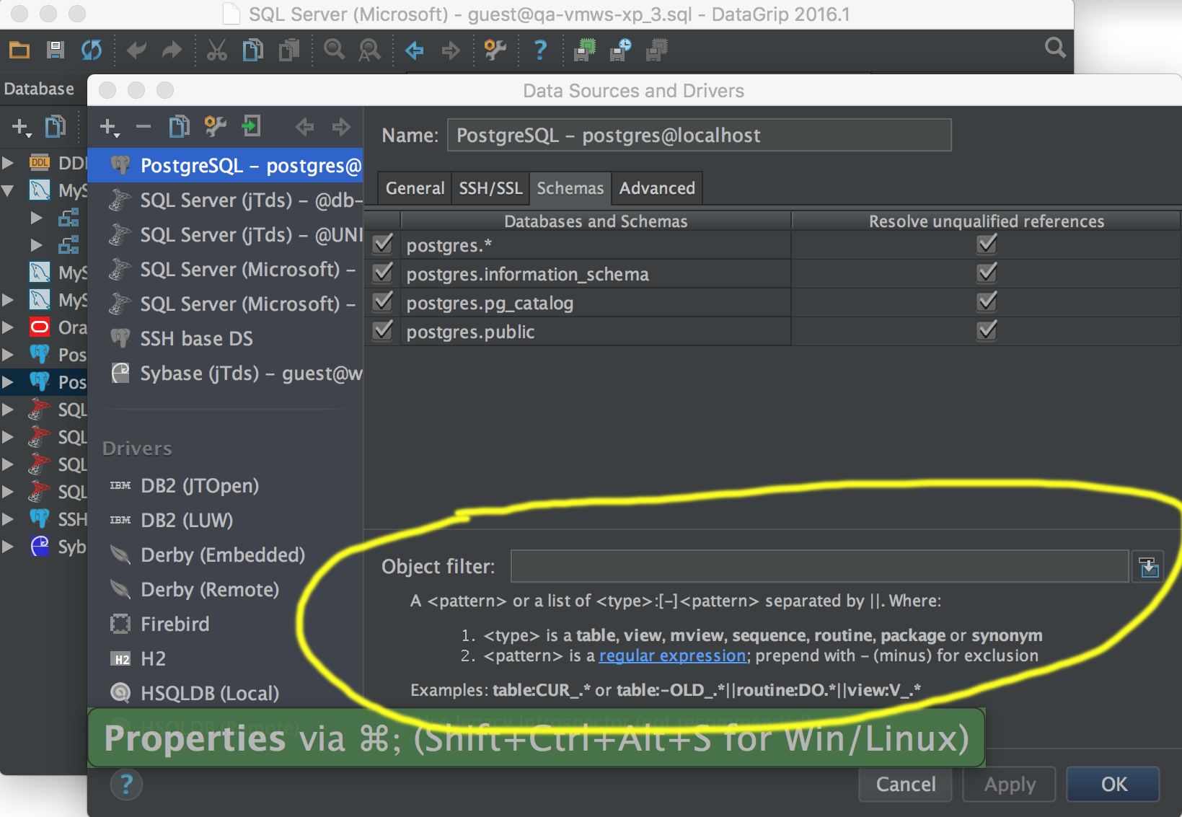The width and height of the screenshot is (1182, 817).
Task: Click the dialog toolbar back arrow
Action: (305, 127)
